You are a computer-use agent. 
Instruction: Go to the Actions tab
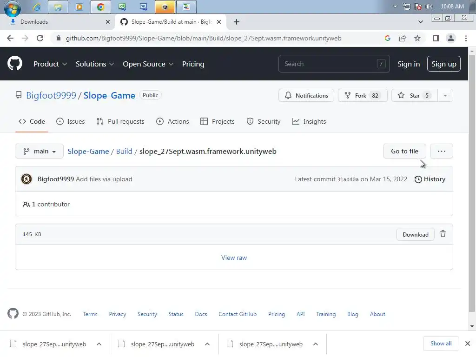tap(172, 121)
